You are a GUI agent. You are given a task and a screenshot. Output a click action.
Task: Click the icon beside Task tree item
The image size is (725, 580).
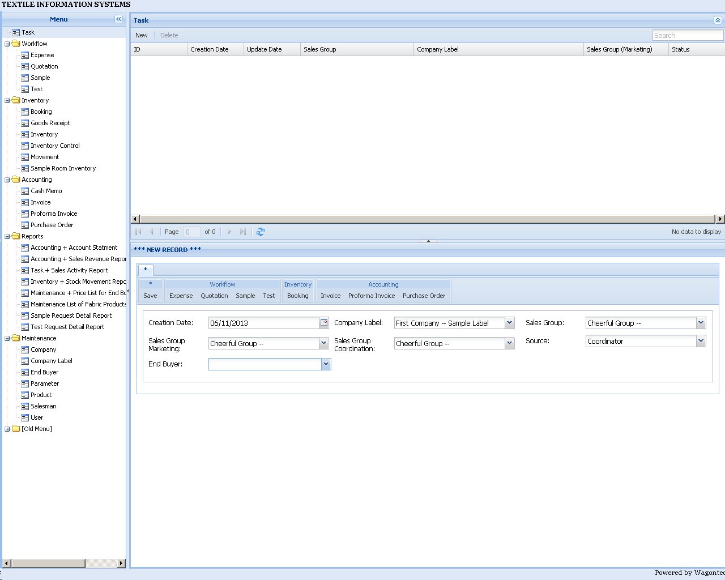(16, 32)
